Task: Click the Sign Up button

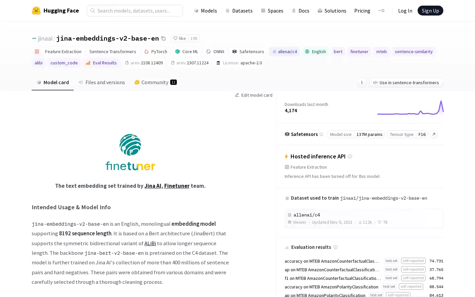Action: [430, 11]
